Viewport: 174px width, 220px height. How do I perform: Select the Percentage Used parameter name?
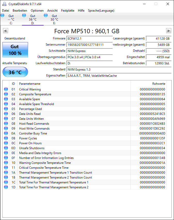[30, 109]
